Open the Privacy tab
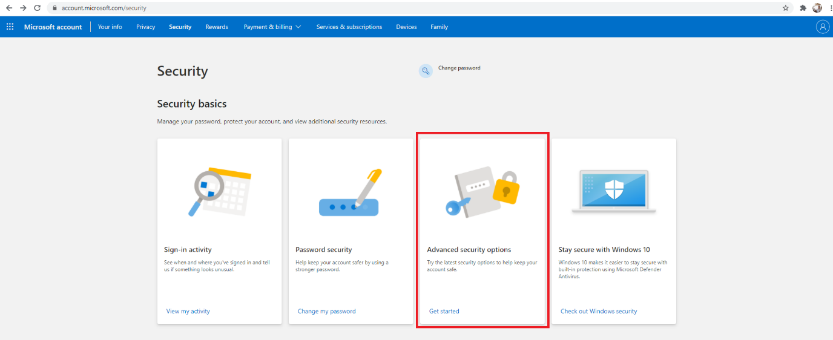This screenshot has width=833, height=340. pyautogui.click(x=145, y=27)
